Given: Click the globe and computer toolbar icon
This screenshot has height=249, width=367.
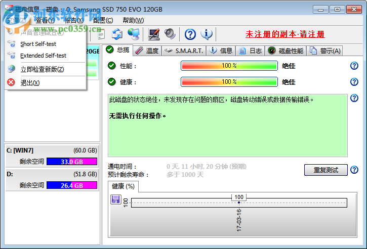Looking at the screenshot, I should click(134, 34).
